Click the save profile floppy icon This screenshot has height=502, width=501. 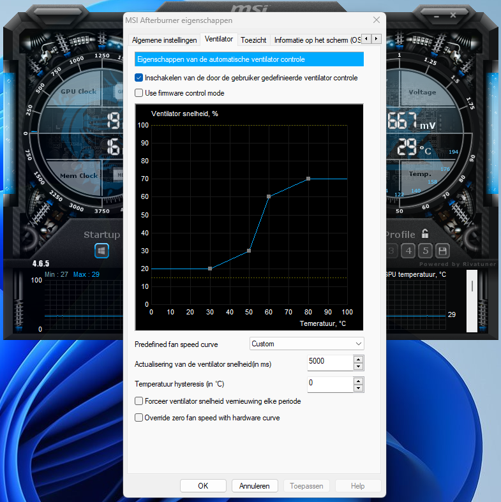(442, 251)
